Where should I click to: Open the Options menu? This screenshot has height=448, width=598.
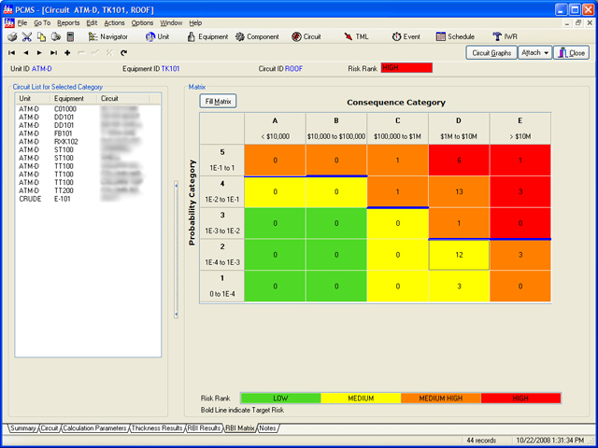coord(142,22)
